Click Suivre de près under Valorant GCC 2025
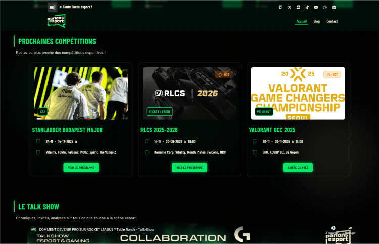 coord(298,167)
